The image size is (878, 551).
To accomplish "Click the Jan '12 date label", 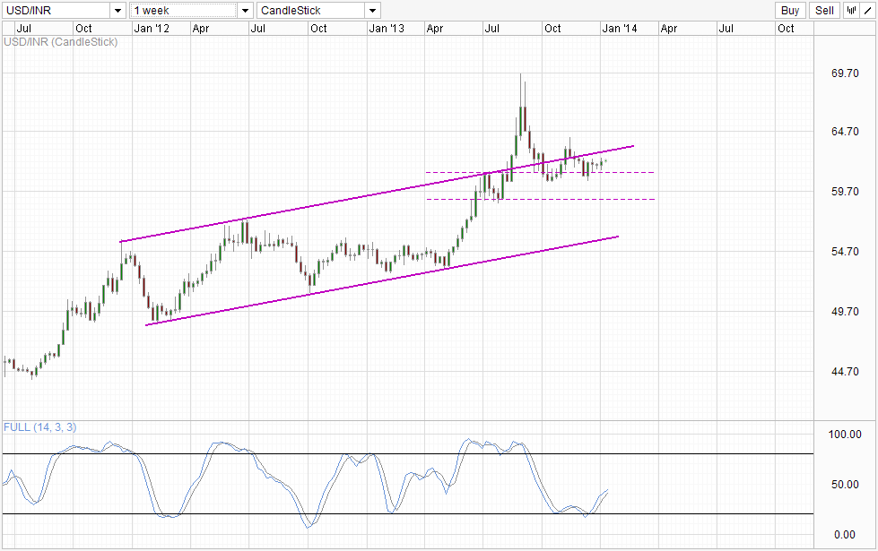I will (152, 29).
